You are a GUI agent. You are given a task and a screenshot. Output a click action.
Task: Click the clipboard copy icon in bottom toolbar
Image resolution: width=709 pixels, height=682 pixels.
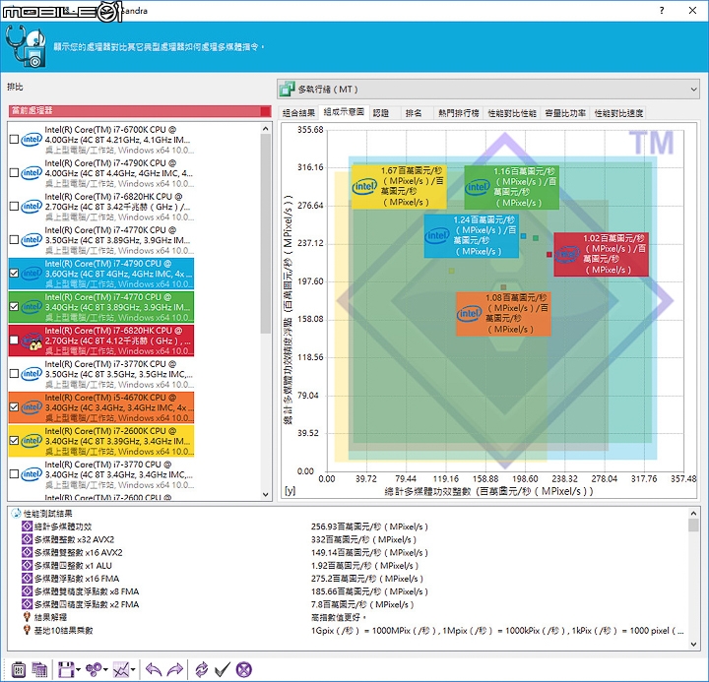[x=19, y=669]
